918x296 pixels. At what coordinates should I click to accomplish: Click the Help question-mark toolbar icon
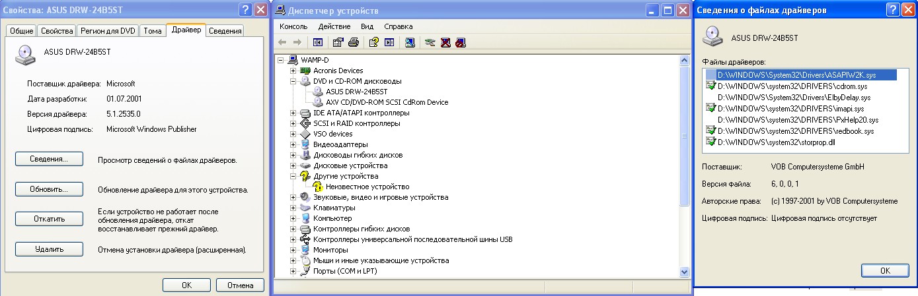pos(373,43)
